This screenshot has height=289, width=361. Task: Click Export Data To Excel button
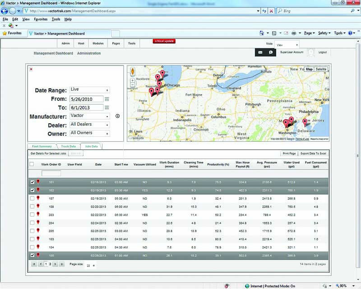click(x=313, y=153)
